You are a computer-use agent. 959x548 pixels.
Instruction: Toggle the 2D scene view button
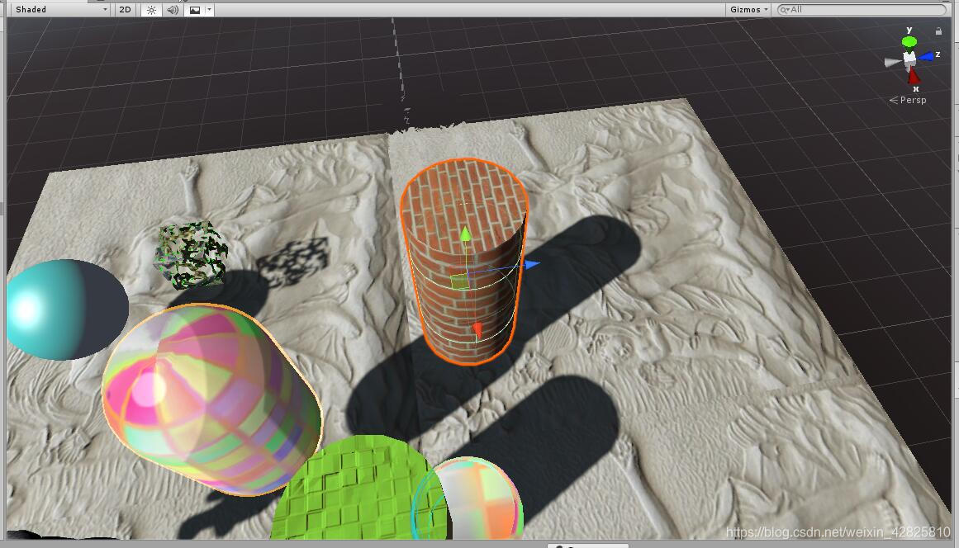click(x=126, y=10)
